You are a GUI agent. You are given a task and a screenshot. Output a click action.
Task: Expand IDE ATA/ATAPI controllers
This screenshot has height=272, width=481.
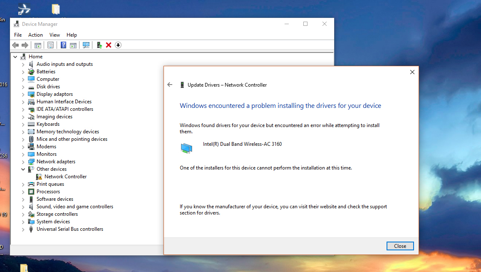click(x=23, y=109)
